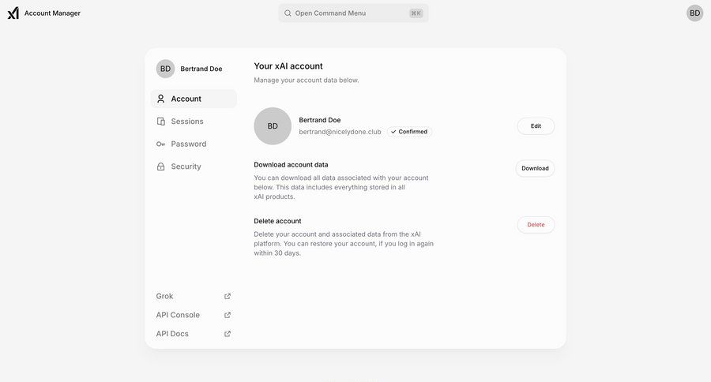Click Manage your account data below text
The width and height of the screenshot is (711, 382).
click(x=307, y=81)
